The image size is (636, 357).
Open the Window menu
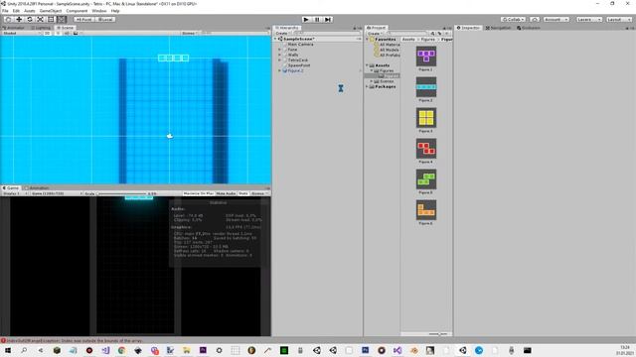99,11
